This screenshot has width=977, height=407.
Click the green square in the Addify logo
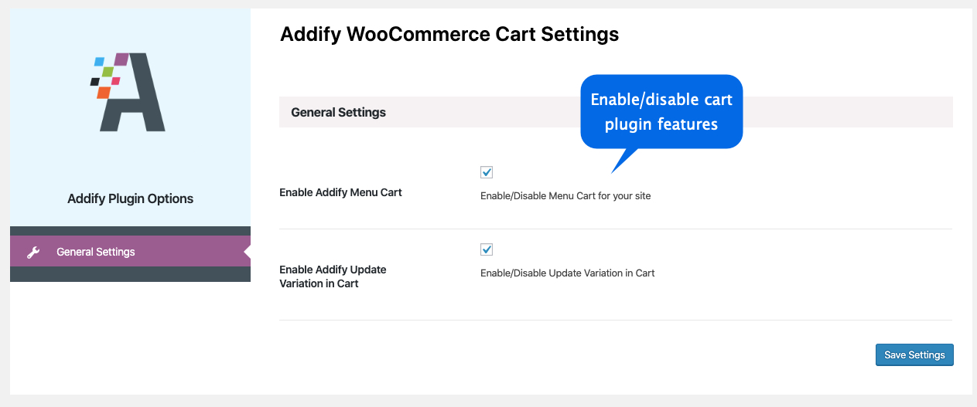(x=108, y=72)
